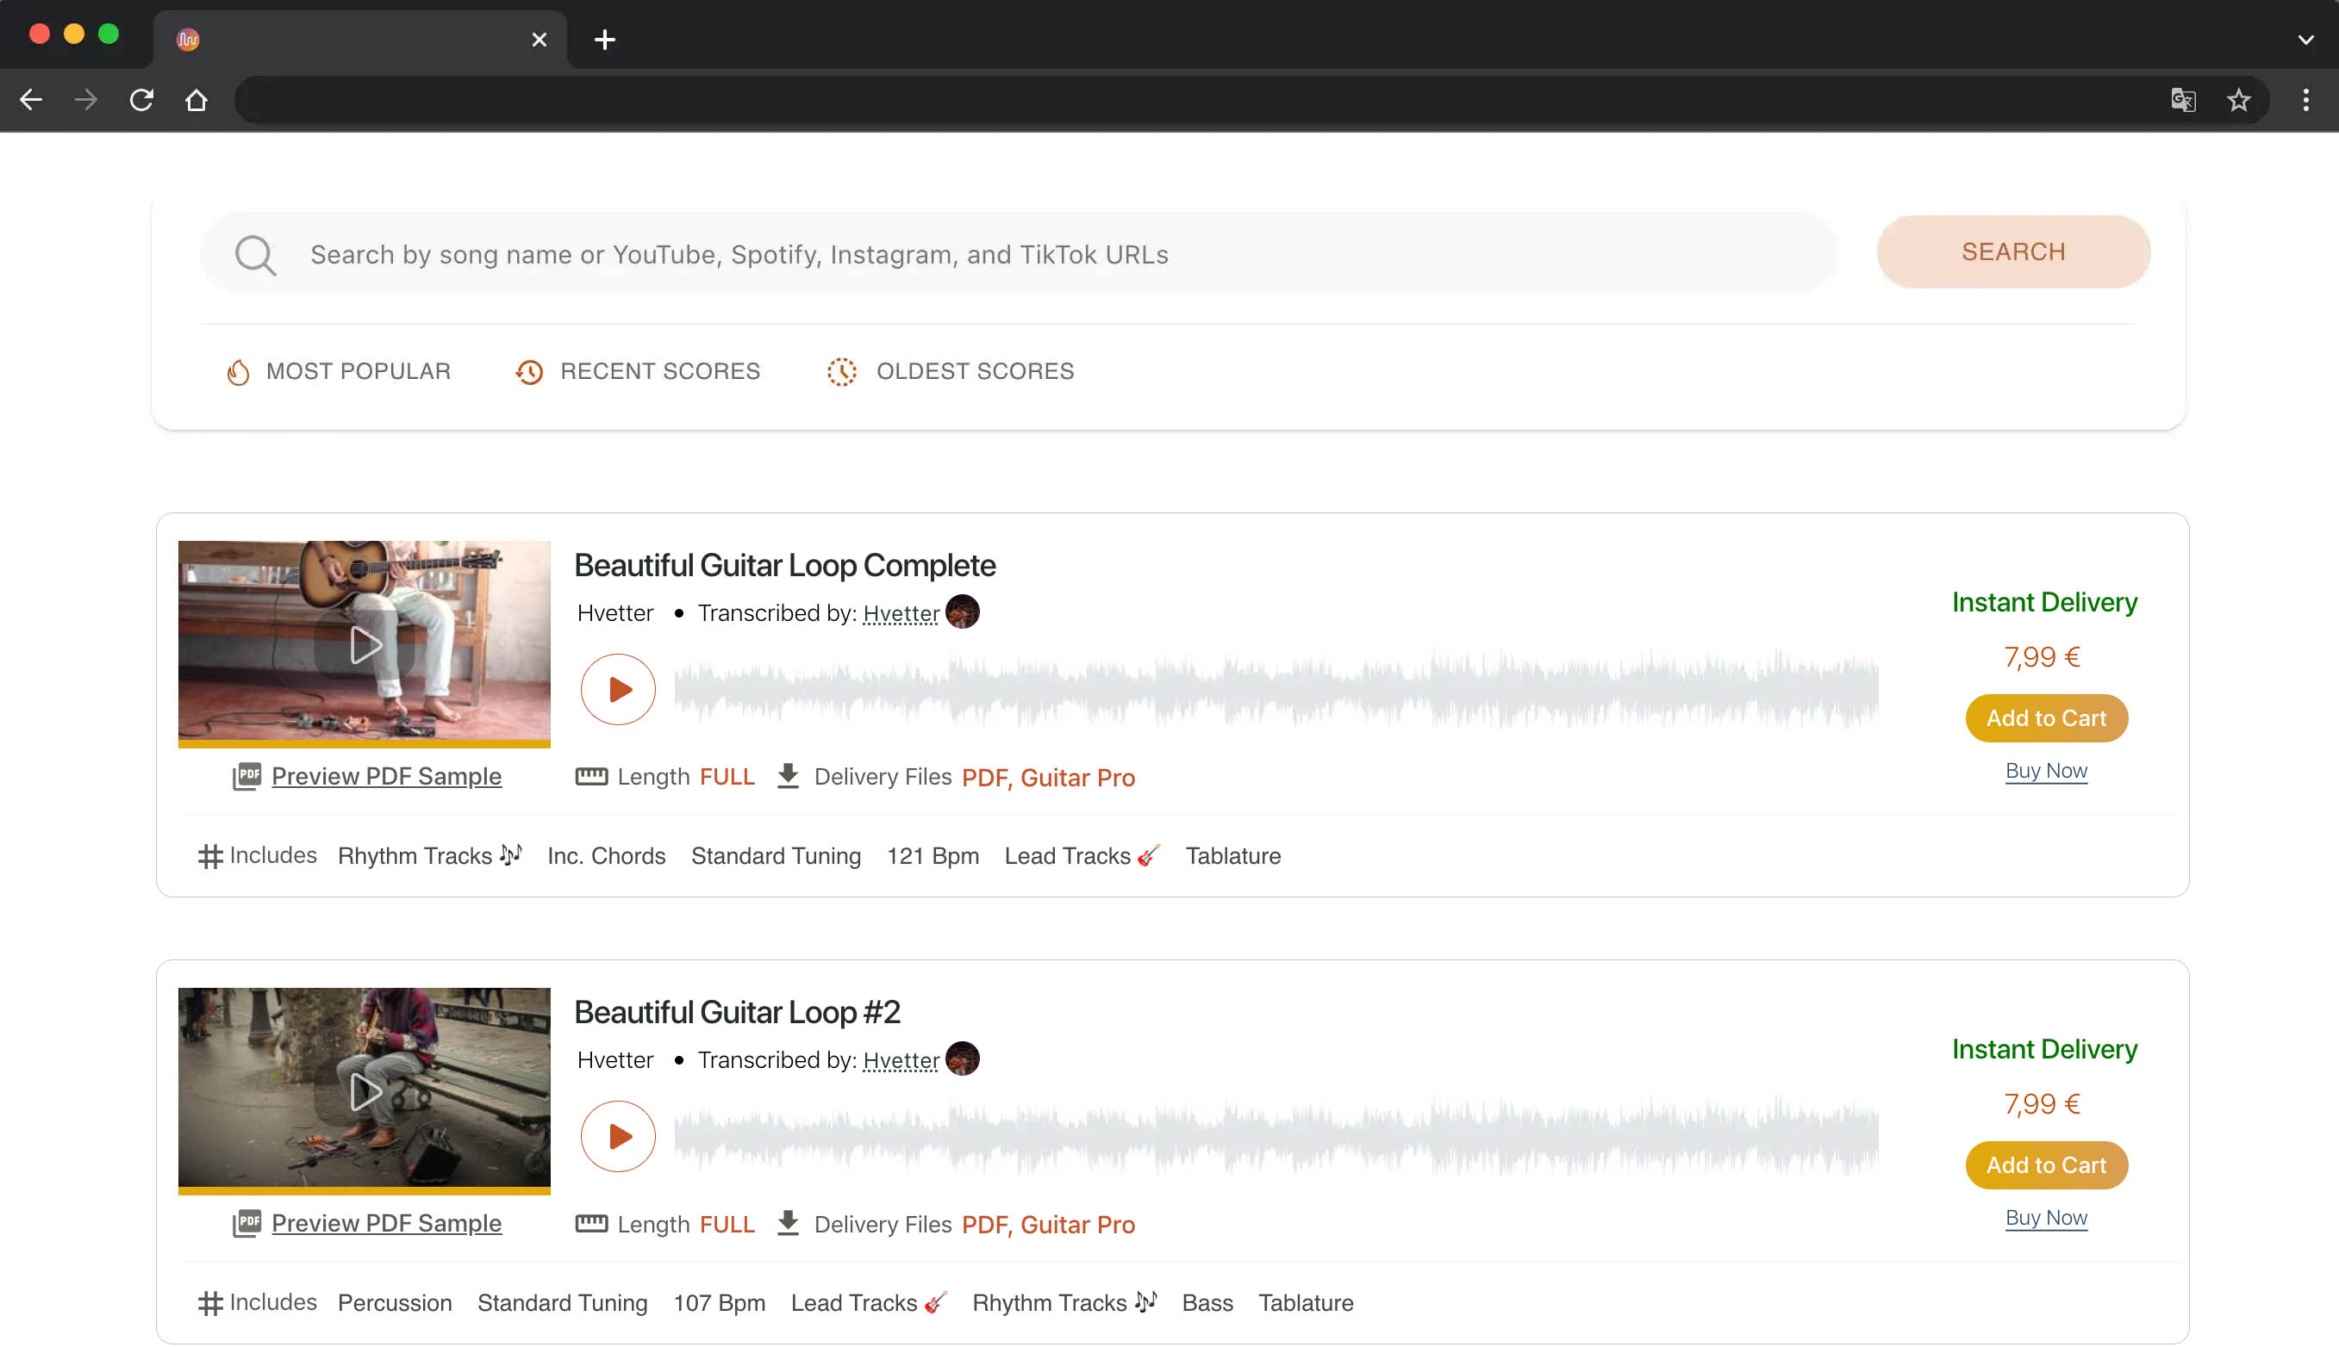The image size is (2339, 1347).
Task: Select the Recent Scores filter
Action: (x=638, y=371)
